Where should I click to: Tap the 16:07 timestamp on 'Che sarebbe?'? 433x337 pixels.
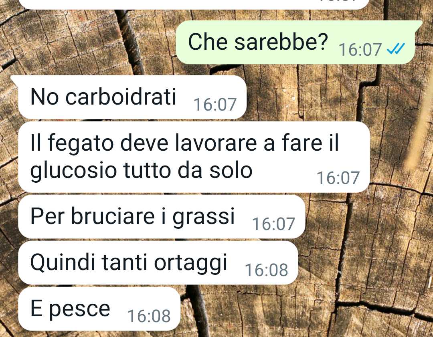(360, 50)
